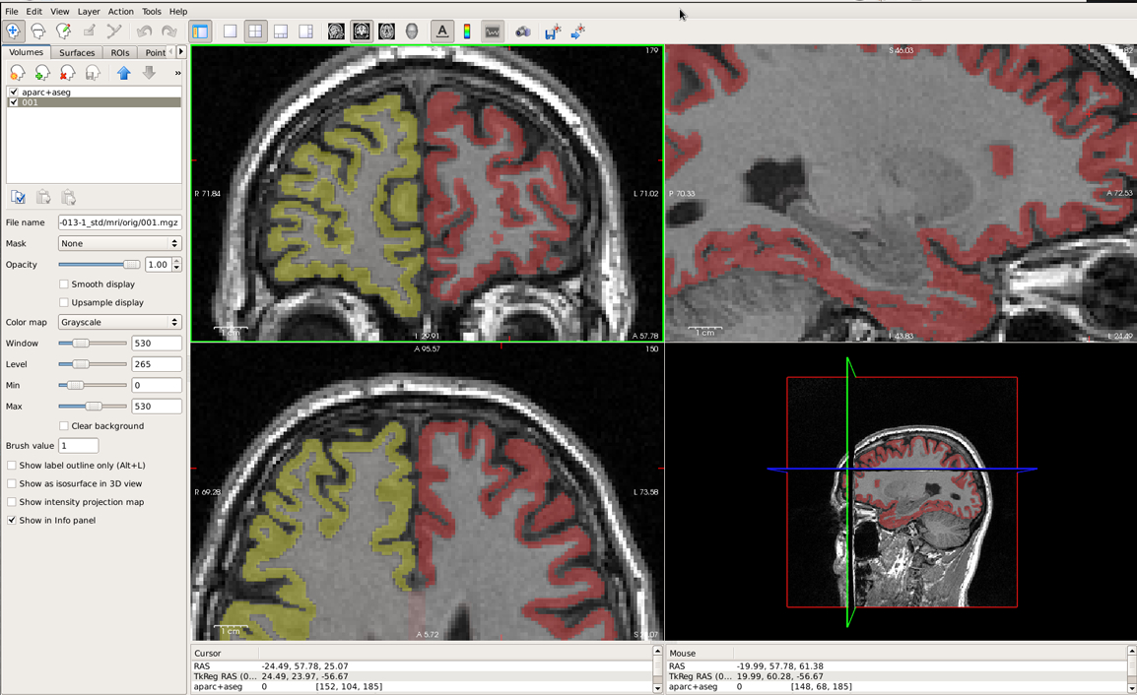Toggle Show label outline only checkbox

tap(12, 466)
